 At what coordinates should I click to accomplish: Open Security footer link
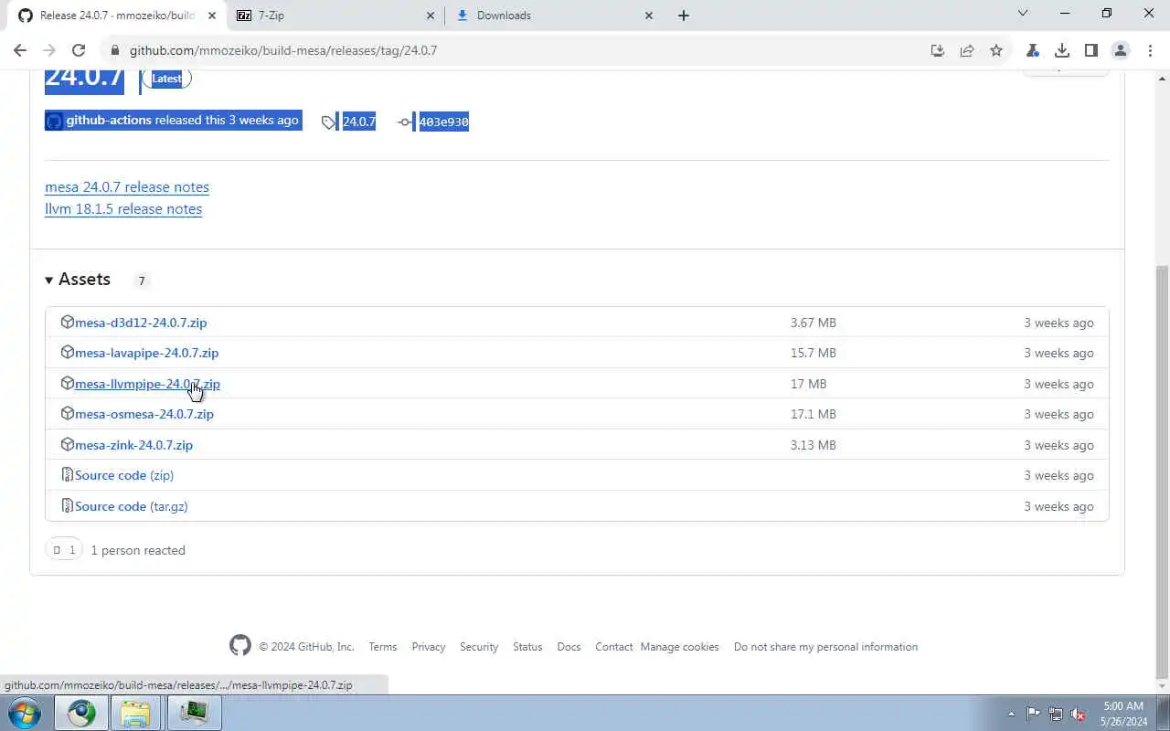(479, 647)
